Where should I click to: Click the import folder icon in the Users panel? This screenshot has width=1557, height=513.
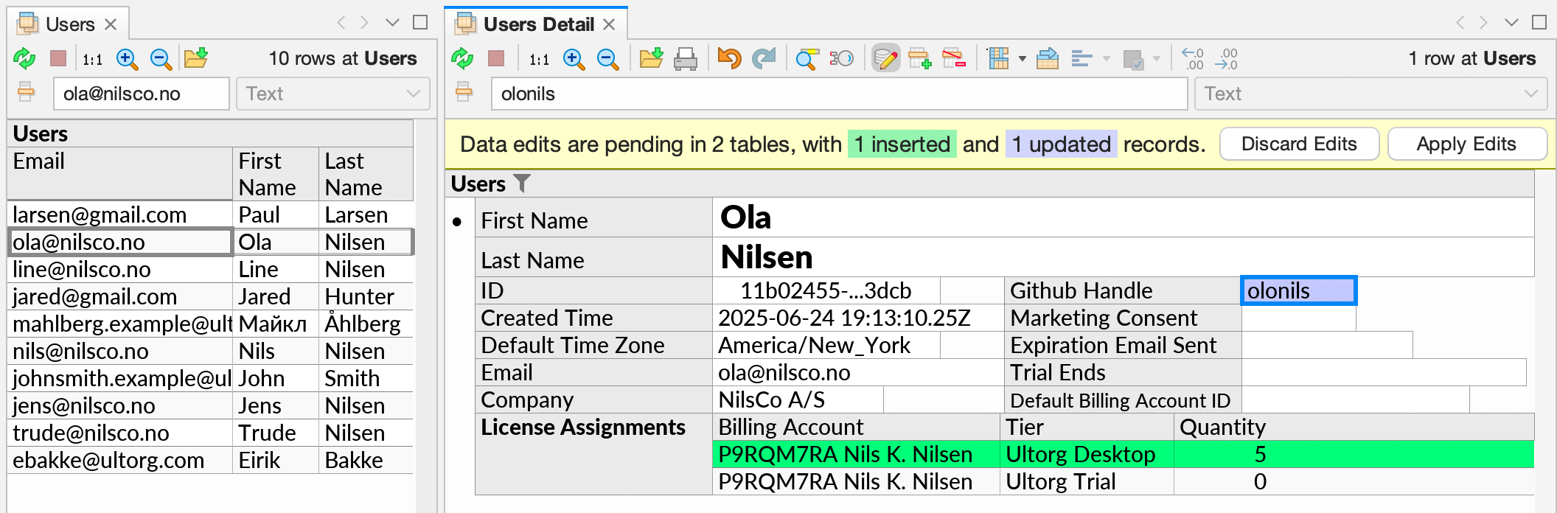(195, 58)
